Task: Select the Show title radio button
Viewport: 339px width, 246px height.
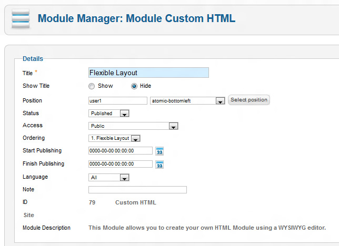Action: [x=92, y=86]
